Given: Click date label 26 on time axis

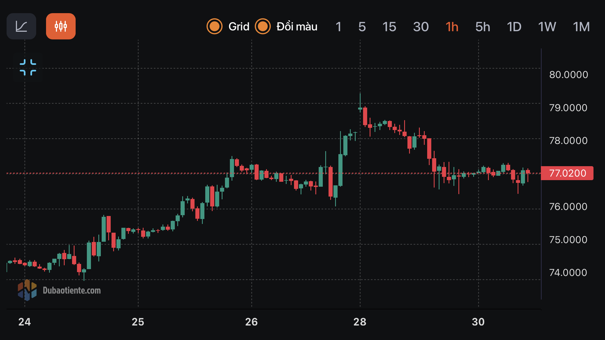Looking at the screenshot, I should 251,322.
